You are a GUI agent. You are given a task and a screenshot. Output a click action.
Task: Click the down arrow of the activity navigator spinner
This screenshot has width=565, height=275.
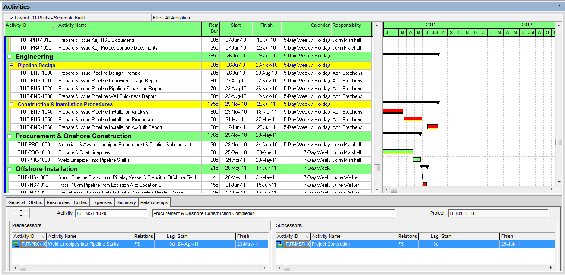(x=20, y=215)
